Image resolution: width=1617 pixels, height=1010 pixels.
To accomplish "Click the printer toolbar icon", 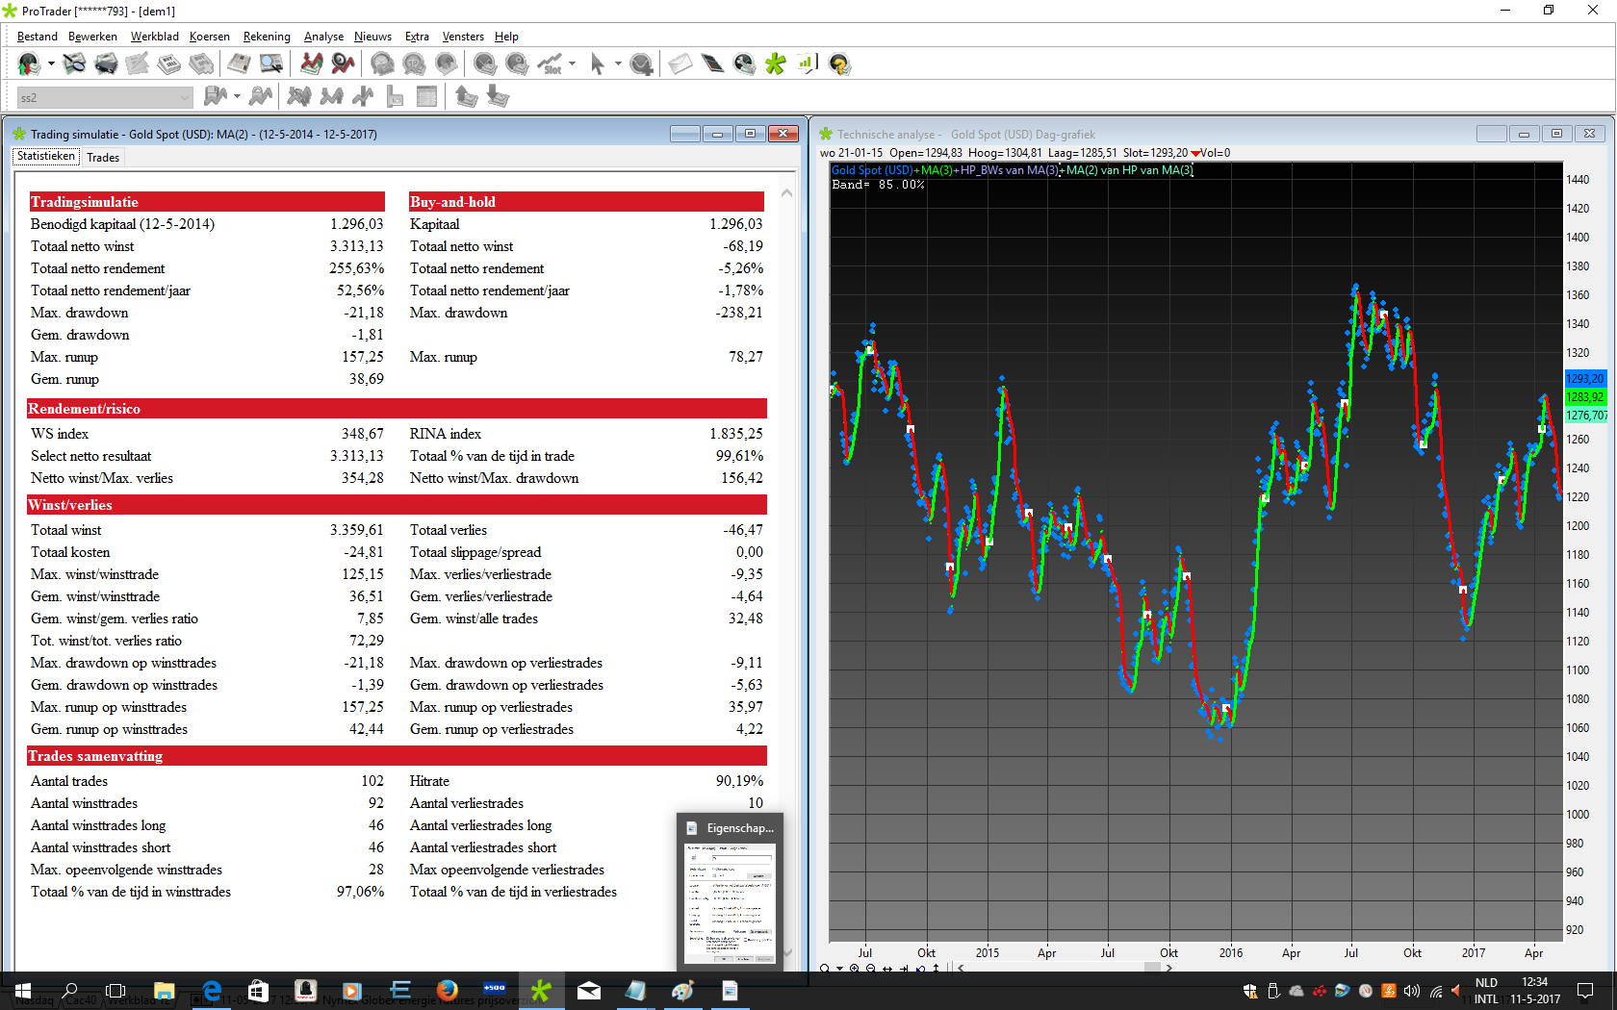I will (x=106, y=64).
